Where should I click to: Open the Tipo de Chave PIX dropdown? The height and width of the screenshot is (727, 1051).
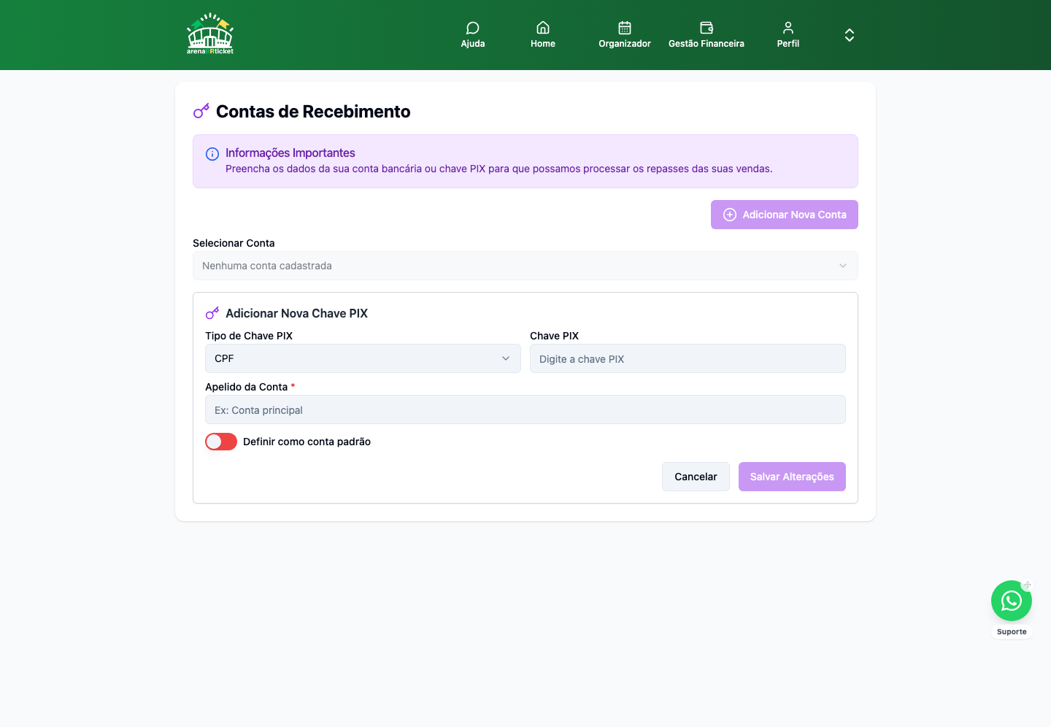(363, 358)
